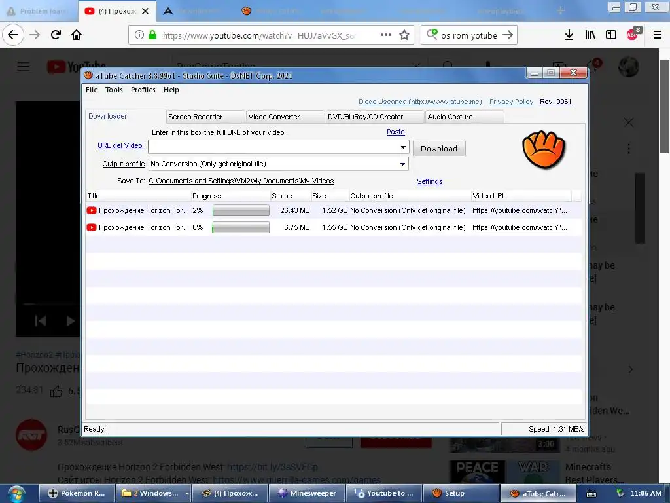The image size is (670, 503).
Task: Click the Firefox address bar URL
Action: point(258,35)
